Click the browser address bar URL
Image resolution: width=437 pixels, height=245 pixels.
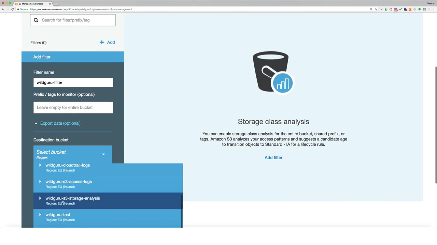click(x=81, y=9)
